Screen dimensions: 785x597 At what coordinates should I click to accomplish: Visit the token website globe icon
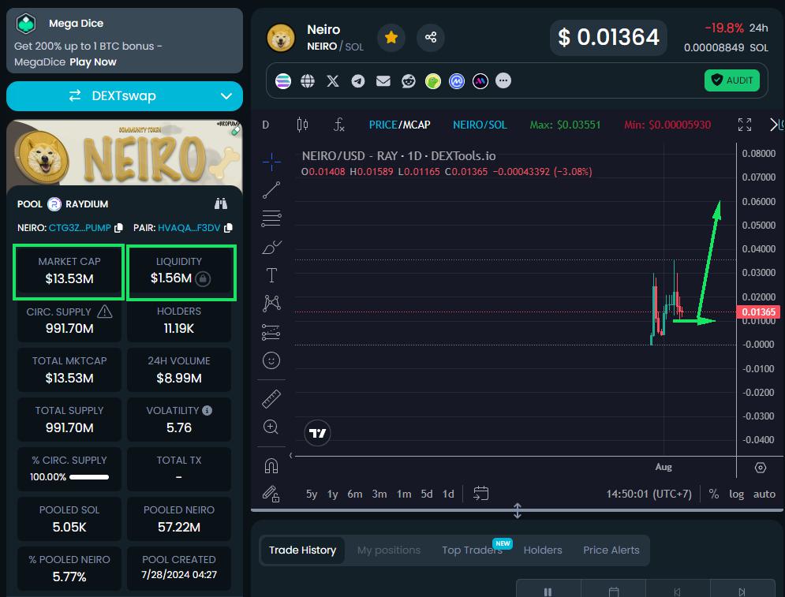[x=308, y=80]
